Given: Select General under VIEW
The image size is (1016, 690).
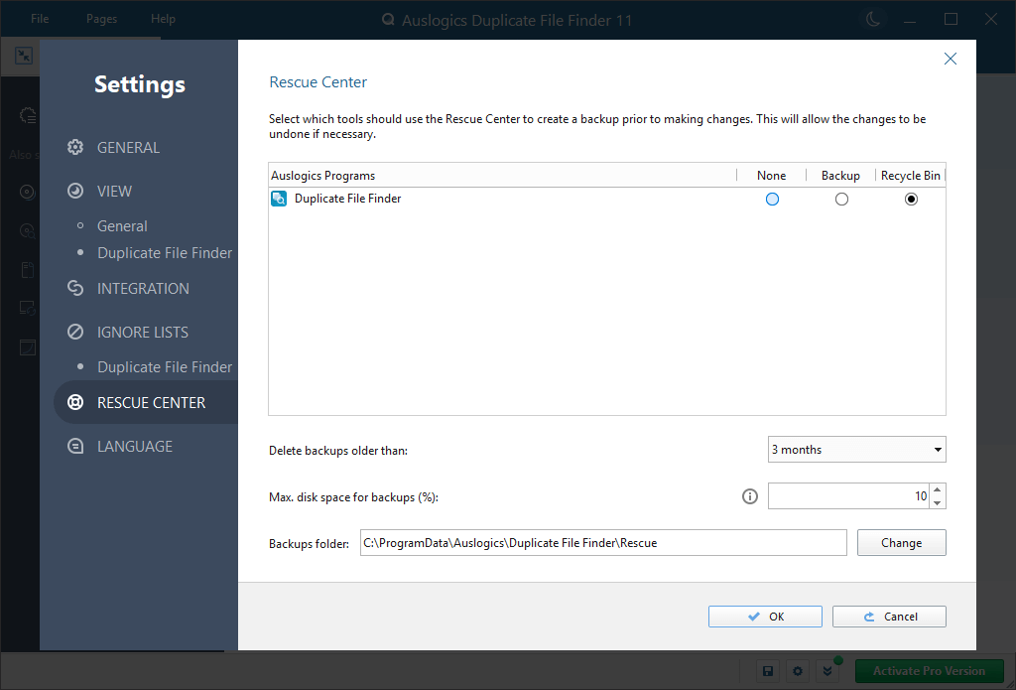Looking at the screenshot, I should click(x=122, y=226).
